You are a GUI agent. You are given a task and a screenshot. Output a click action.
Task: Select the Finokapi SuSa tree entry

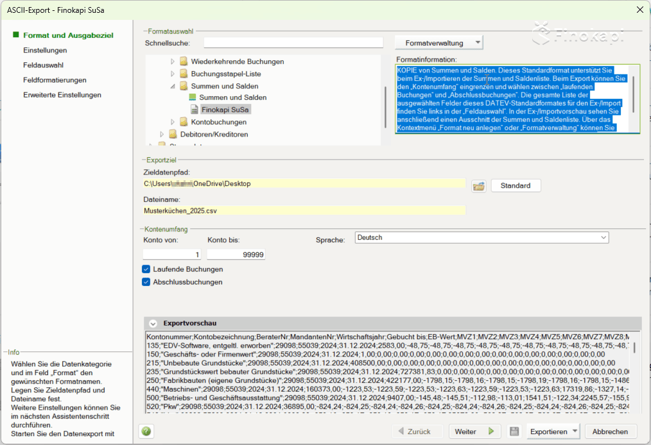click(225, 110)
